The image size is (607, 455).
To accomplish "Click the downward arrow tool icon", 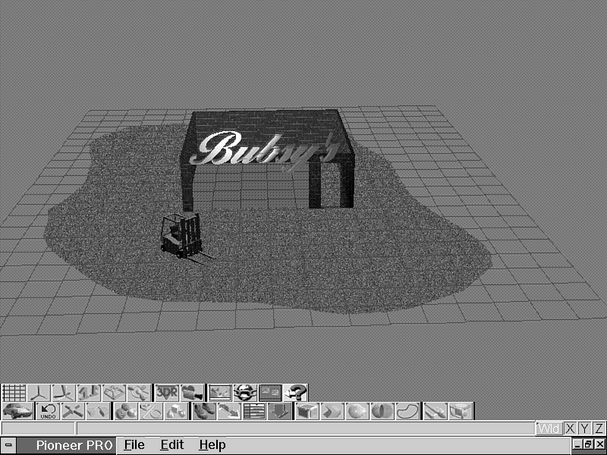I will click(x=280, y=412).
